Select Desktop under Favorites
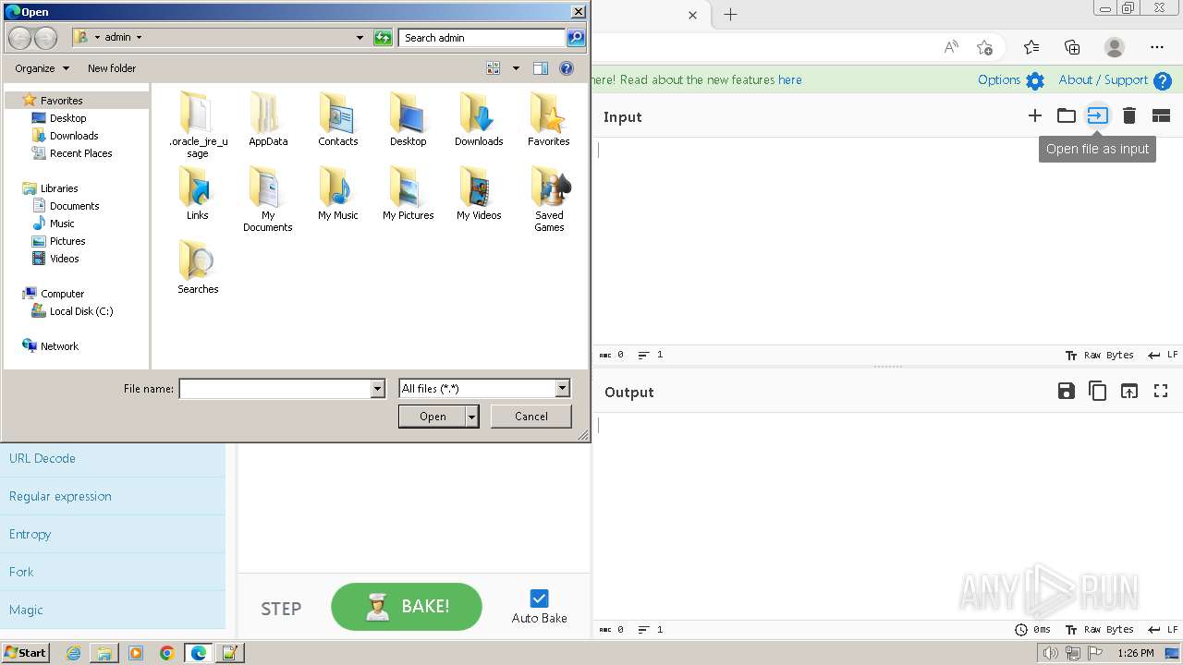Viewport: 1183px width, 665px height. click(59, 118)
